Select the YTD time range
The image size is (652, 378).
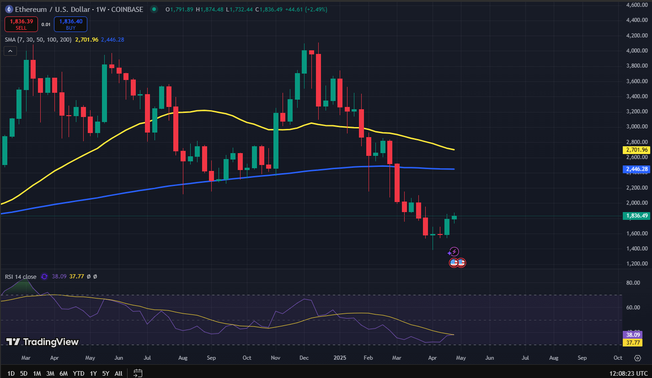pyautogui.click(x=80, y=373)
